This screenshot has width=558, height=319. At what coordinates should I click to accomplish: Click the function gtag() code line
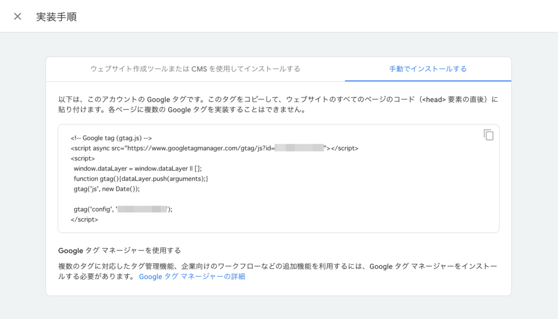(x=141, y=179)
